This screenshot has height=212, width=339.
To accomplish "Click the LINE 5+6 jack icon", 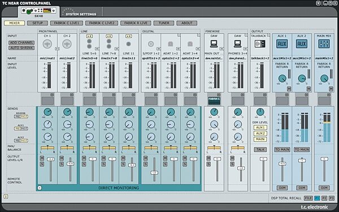I will click(x=89, y=44).
